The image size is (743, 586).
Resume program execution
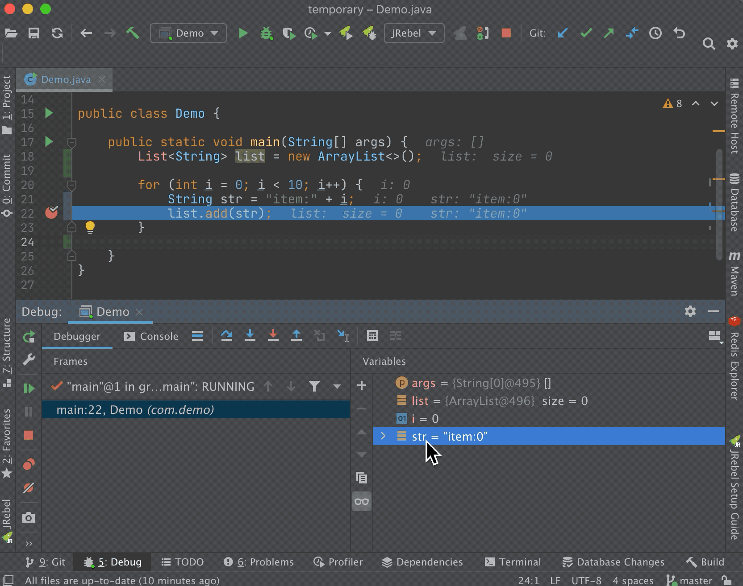[x=29, y=388]
